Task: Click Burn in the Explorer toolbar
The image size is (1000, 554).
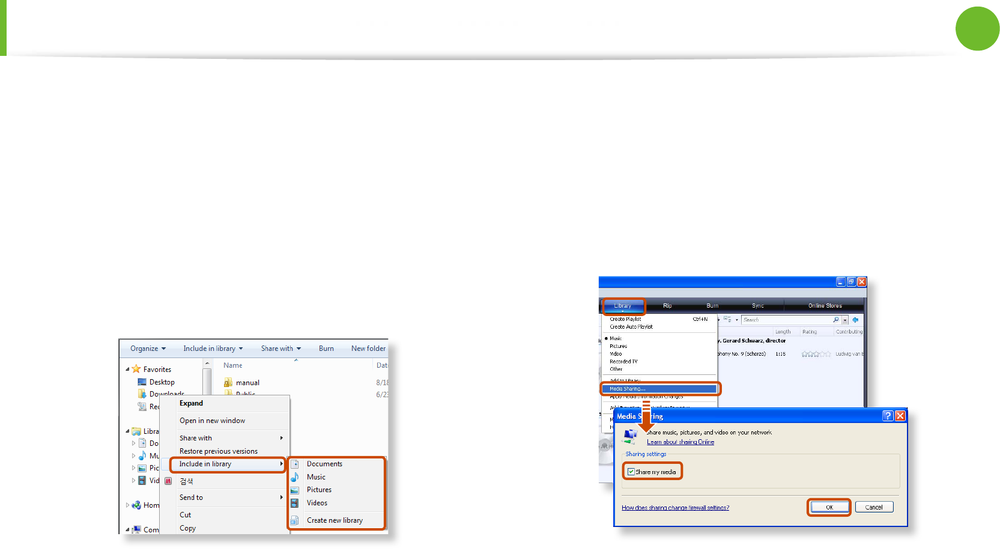Action: click(x=326, y=349)
